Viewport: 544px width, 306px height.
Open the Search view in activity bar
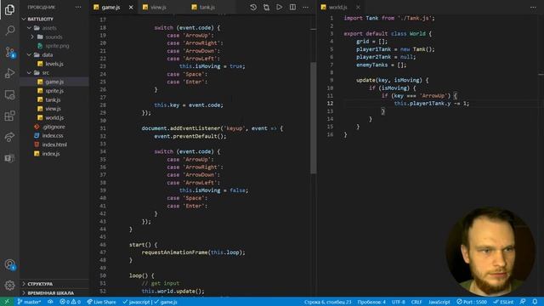[x=9, y=31]
